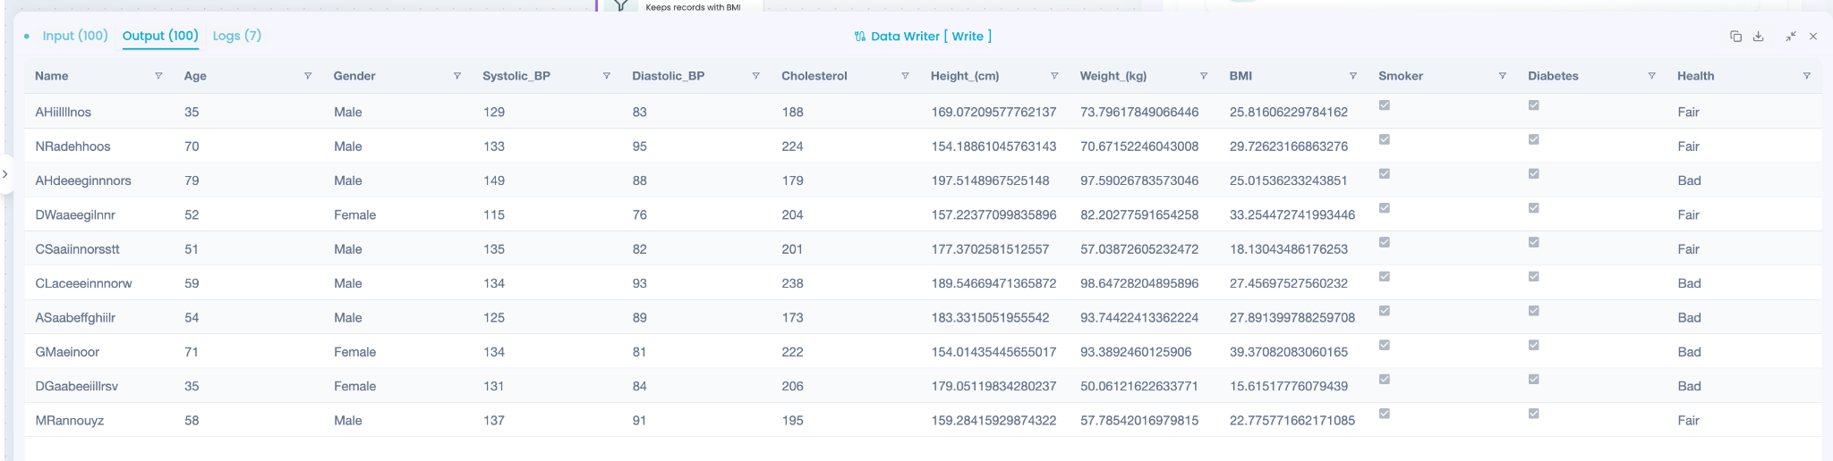Click systolic value 149
Screen dimensions: 1833x461
[494, 180]
